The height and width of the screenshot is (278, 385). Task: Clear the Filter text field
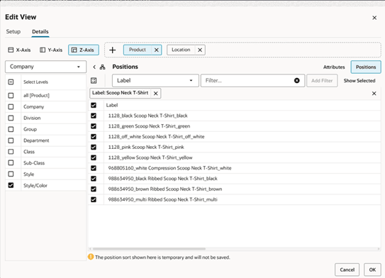click(296, 81)
